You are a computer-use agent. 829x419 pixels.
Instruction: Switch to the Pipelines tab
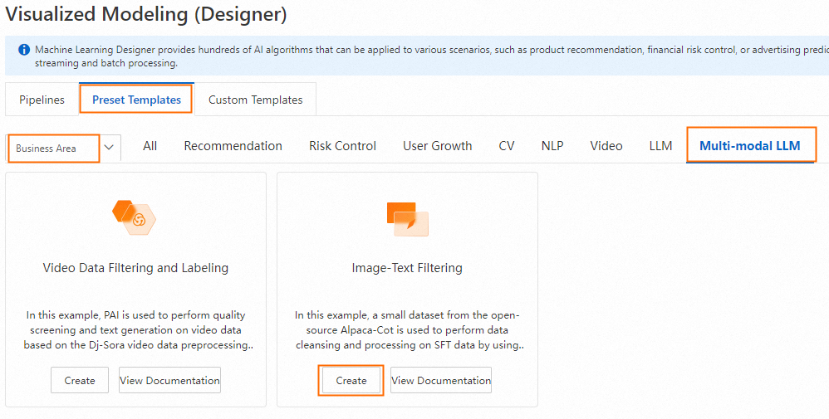point(42,100)
